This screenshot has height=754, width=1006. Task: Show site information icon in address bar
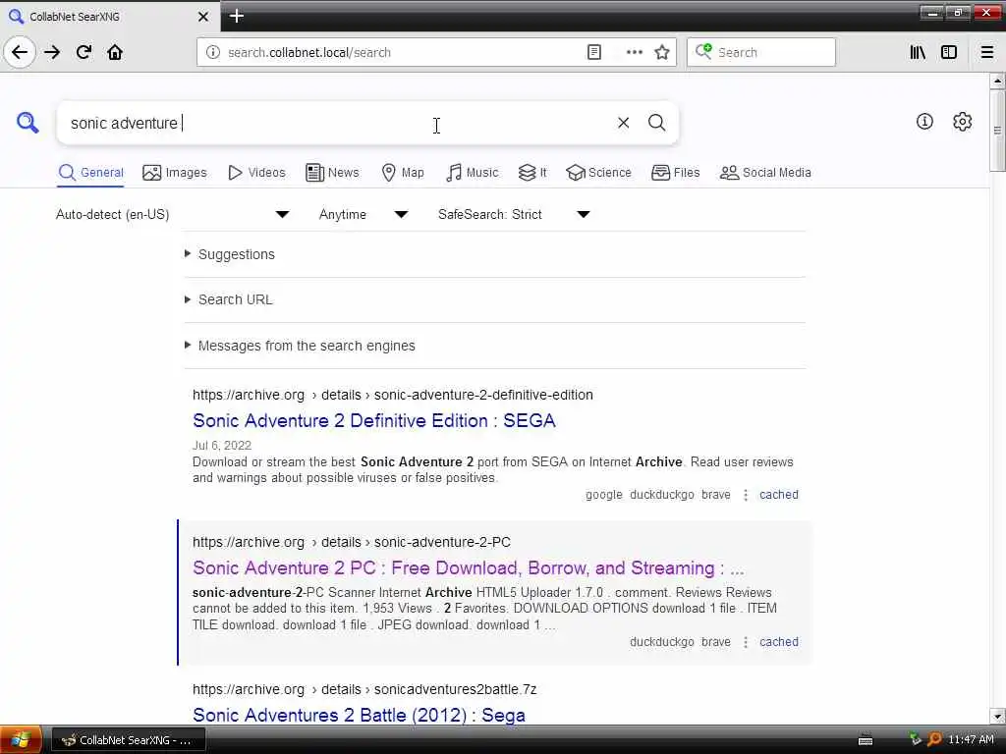[x=213, y=52]
